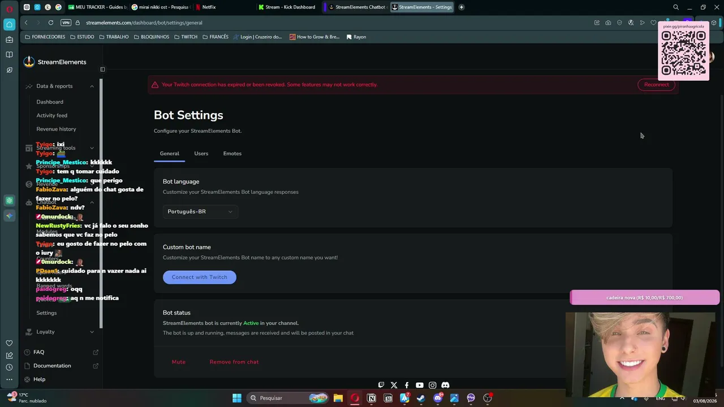This screenshot has height=407, width=724.
Task: Click Remove from chat
Action: 234,362
